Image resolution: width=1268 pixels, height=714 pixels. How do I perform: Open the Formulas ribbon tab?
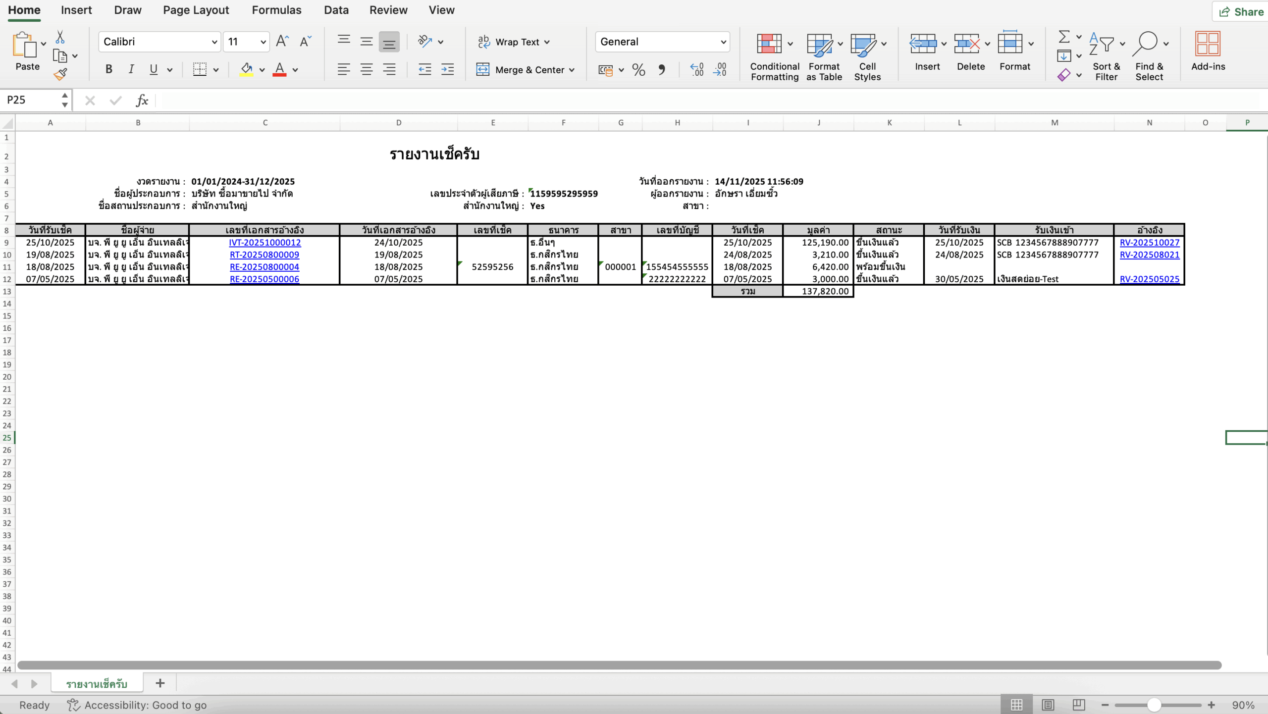click(x=276, y=10)
